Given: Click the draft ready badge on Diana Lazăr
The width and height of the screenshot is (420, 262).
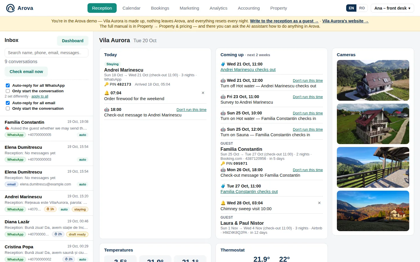Looking at the screenshot, I should (x=77, y=234).
